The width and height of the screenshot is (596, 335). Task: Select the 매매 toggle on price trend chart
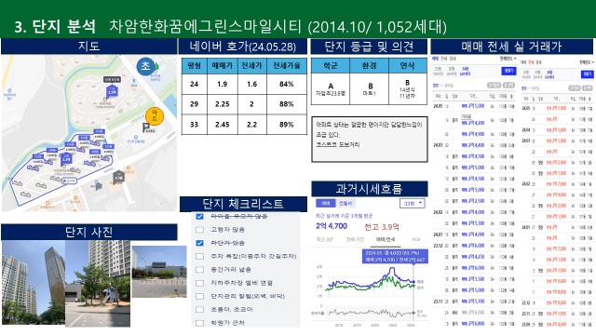tap(326, 203)
